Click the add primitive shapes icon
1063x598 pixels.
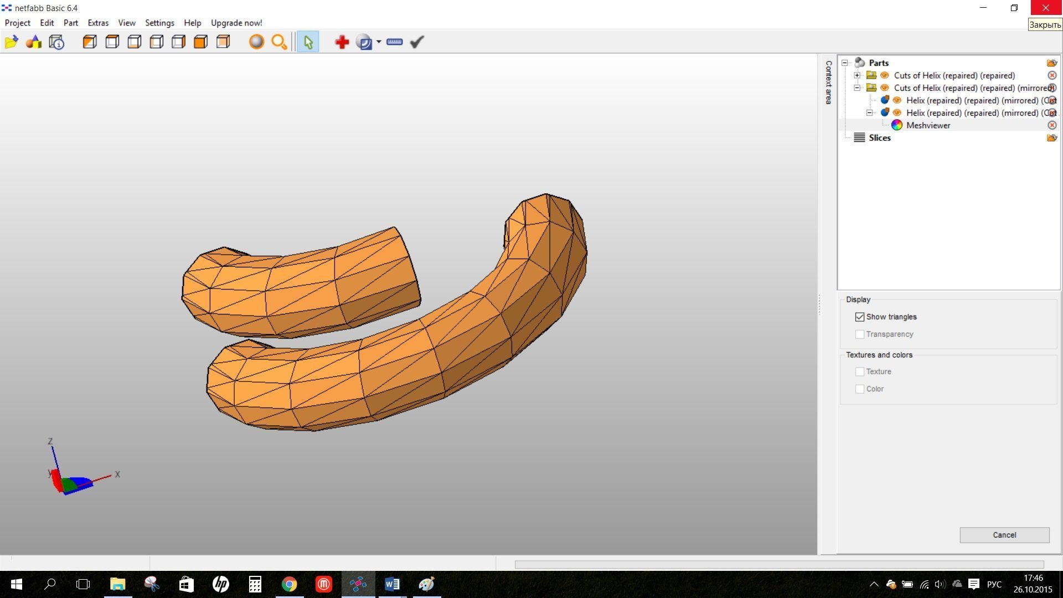point(34,42)
